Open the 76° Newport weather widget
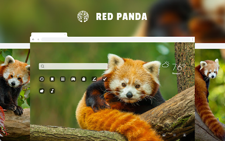The height and width of the screenshot is (141, 225). coord(174,68)
